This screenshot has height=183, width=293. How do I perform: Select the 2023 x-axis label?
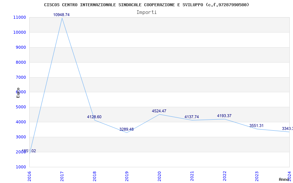click(257, 176)
